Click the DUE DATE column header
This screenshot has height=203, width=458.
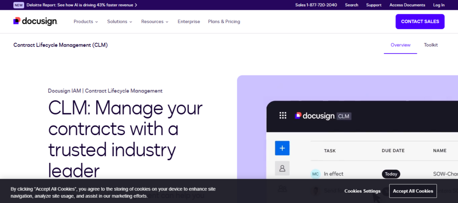[393, 151]
